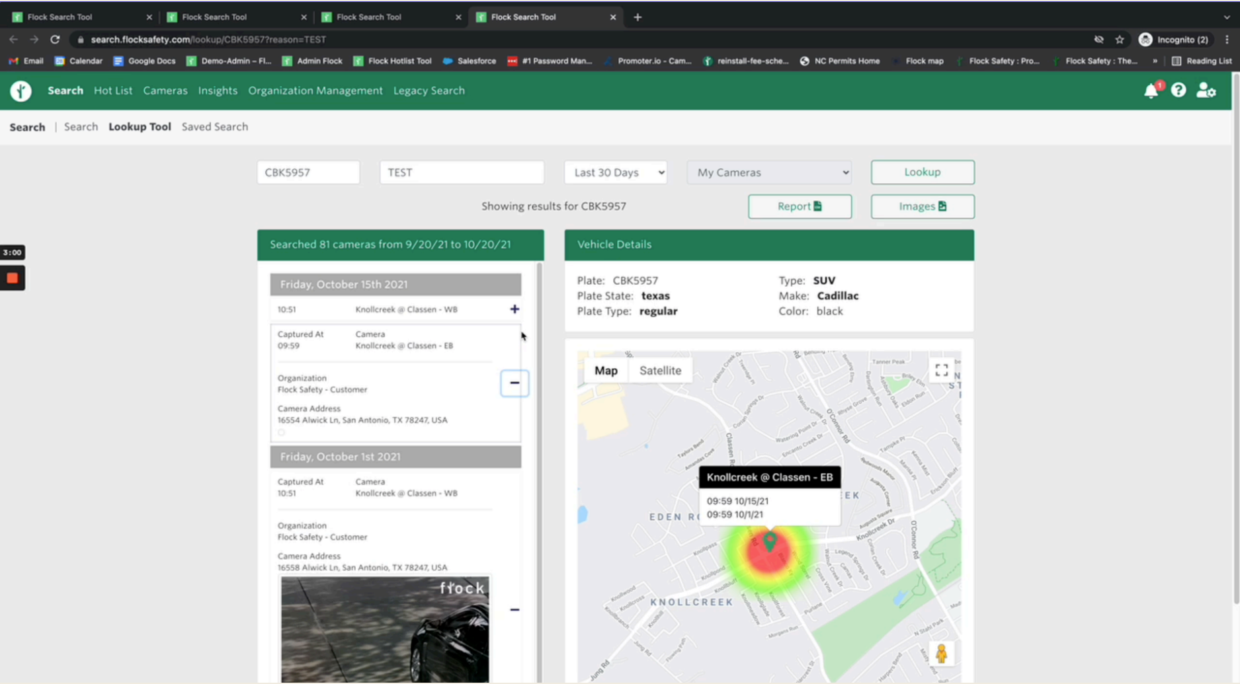The width and height of the screenshot is (1240, 684).
Task: Collapse the 09:59 Knollcreek EB entry
Action: [515, 383]
